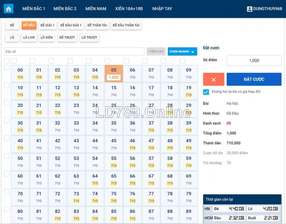Image resolution: width=286 pixels, height=224 pixels.
Task: Open the NHẬP TAY menu
Action: point(162,9)
